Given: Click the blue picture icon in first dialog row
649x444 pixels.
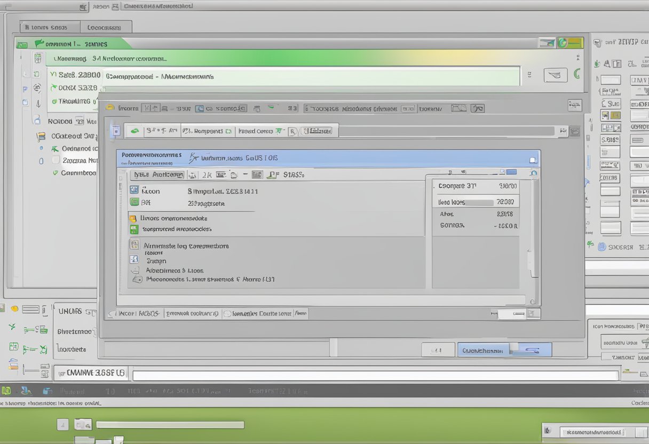Looking at the screenshot, I should [x=134, y=190].
